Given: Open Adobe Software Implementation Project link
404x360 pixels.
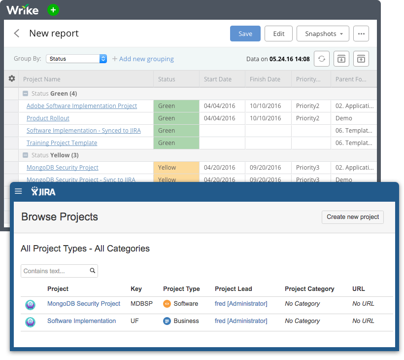Looking at the screenshot, I should pyautogui.click(x=82, y=106).
